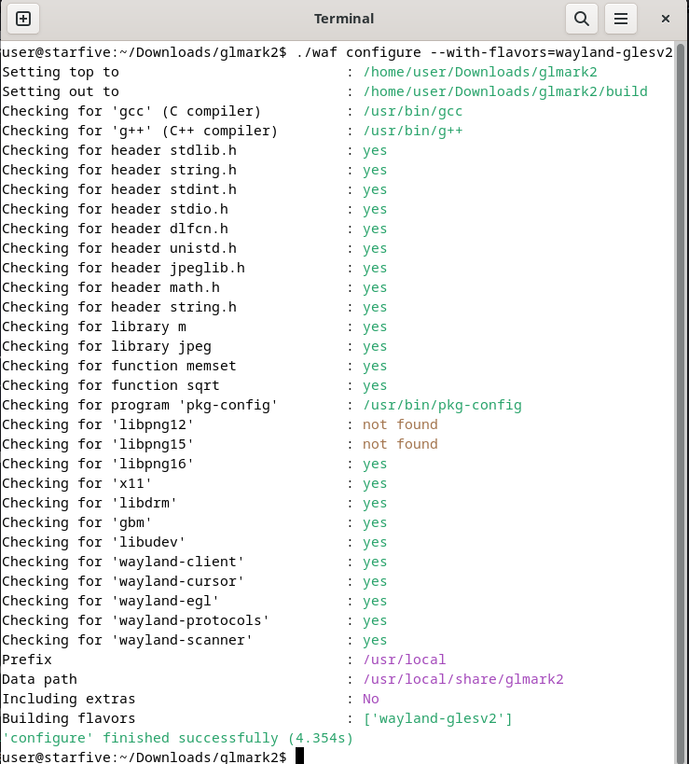Click the Checking for header unistd.h line
Image resolution: width=689 pixels, height=764 pixels.
coord(195,248)
